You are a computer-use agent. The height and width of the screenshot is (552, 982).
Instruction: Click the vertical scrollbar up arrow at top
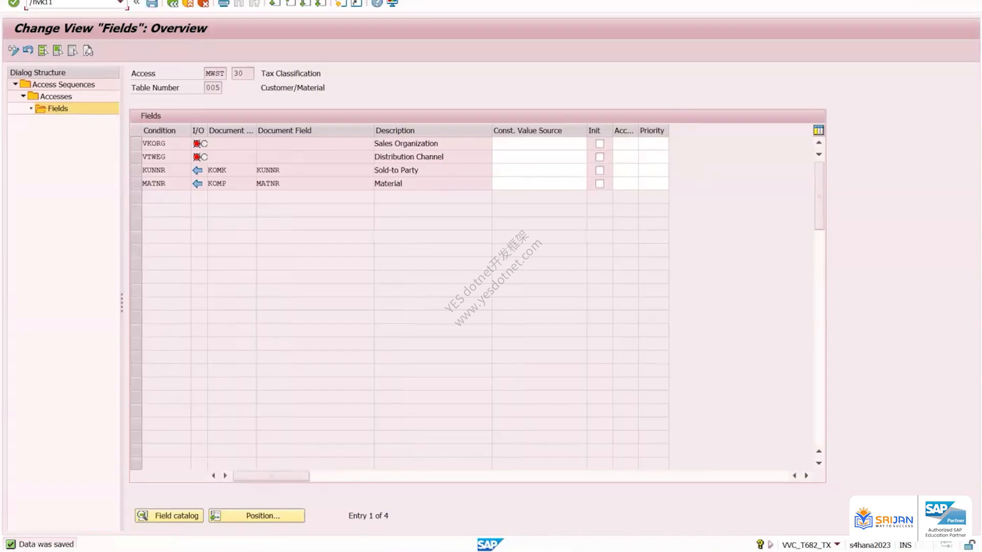tap(819, 143)
